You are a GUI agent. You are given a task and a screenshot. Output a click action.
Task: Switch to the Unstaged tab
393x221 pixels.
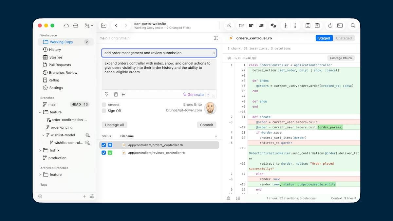tap(344, 38)
